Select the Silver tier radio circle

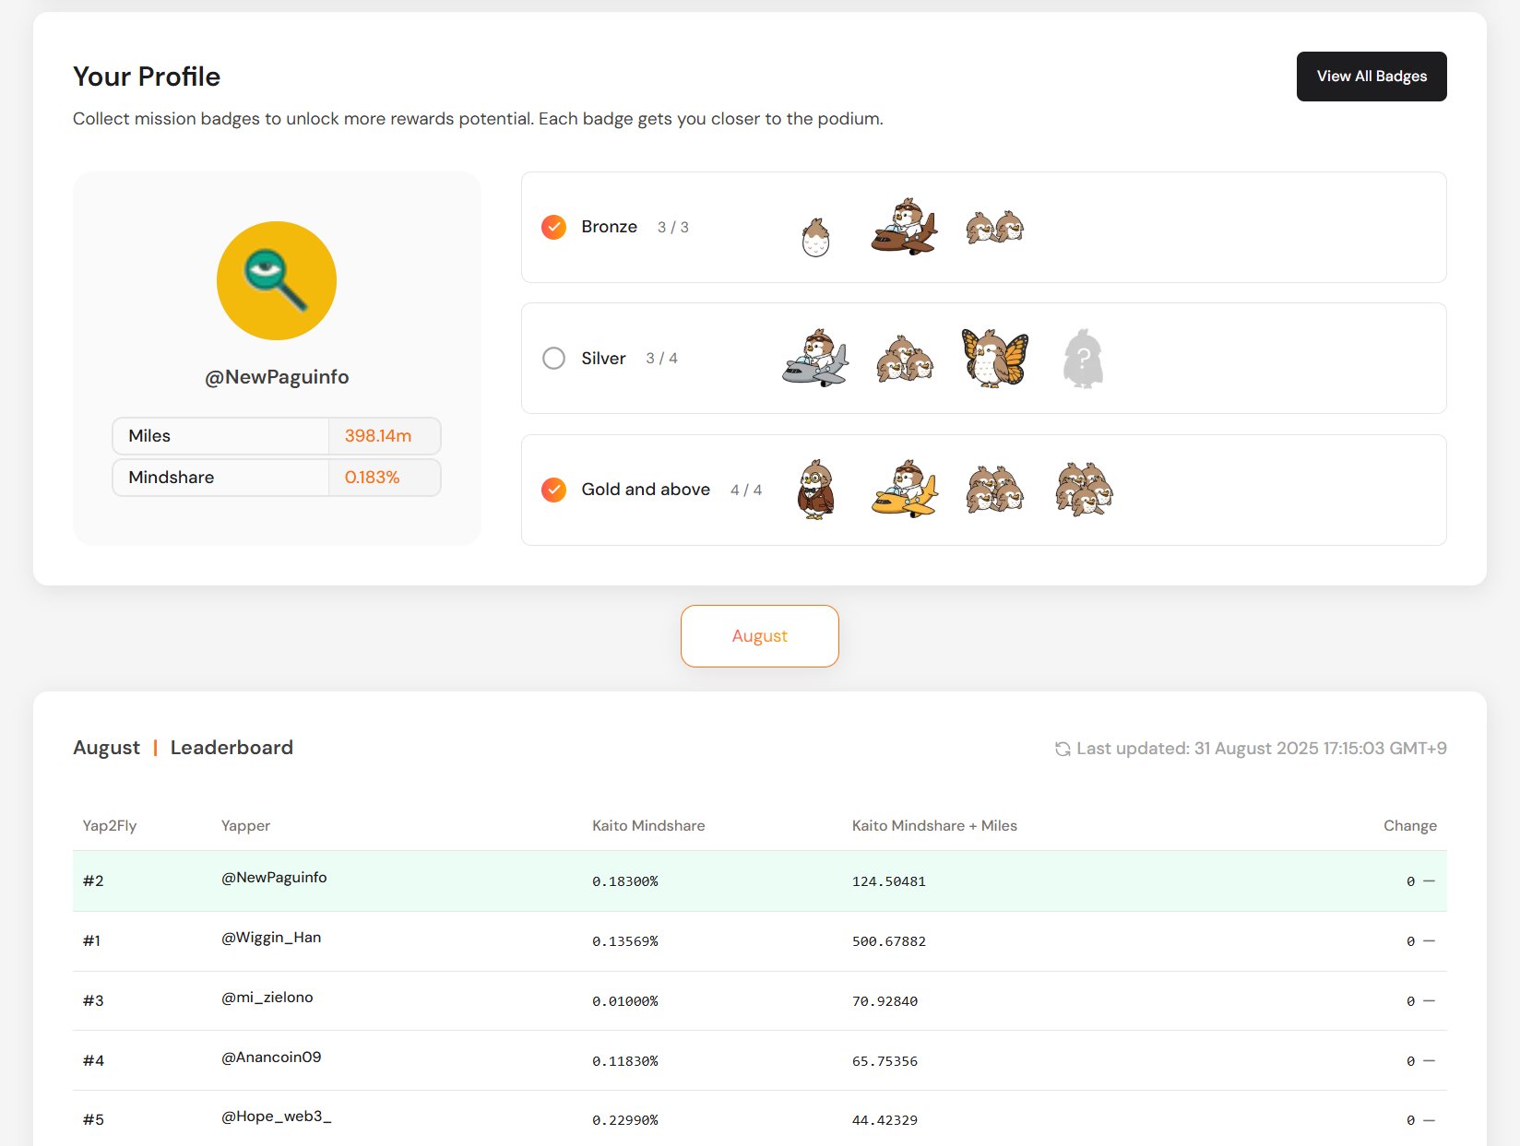(553, 358)
